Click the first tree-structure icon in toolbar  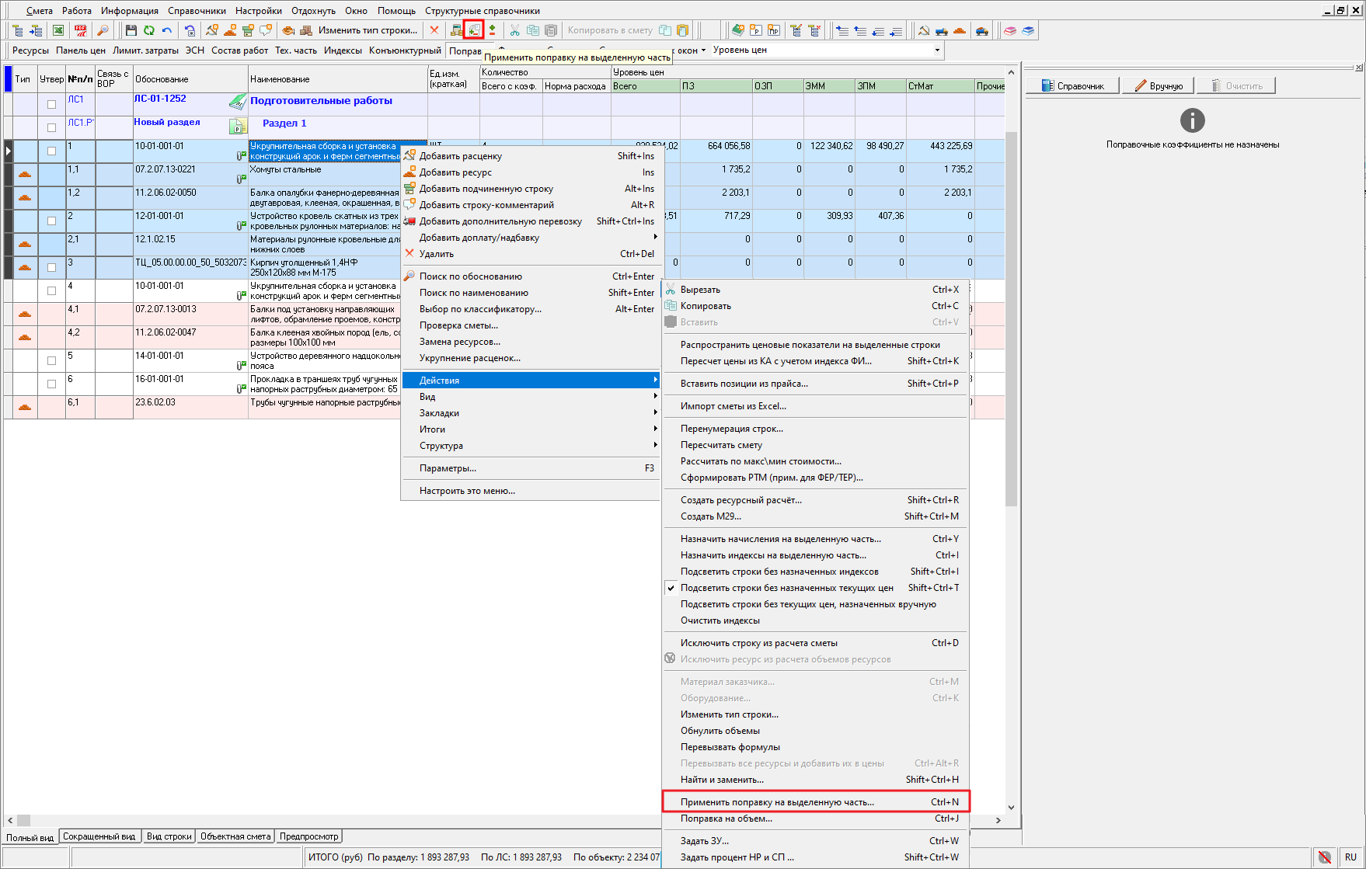(x=17, y=30)
